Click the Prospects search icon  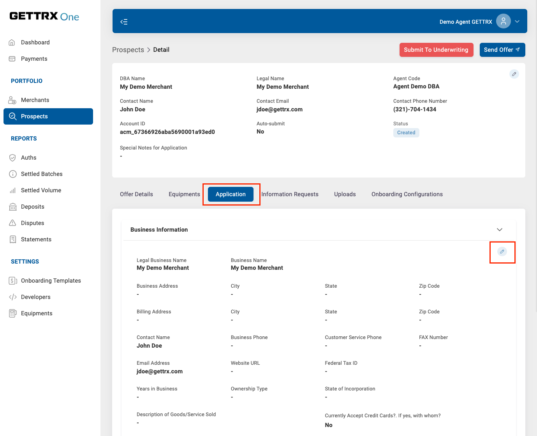point(12,116)
